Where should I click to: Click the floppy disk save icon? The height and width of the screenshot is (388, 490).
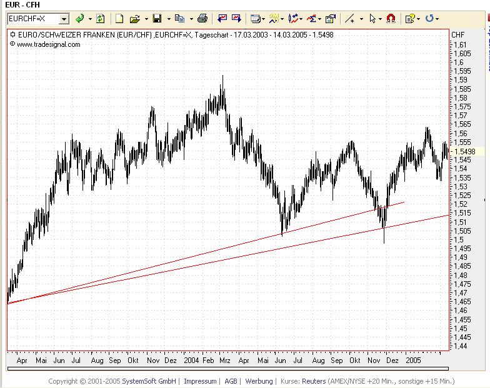pyautogui.click(x=157, y=19)
